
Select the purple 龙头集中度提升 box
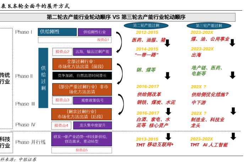pyautogui.click(x=92, y=126)
